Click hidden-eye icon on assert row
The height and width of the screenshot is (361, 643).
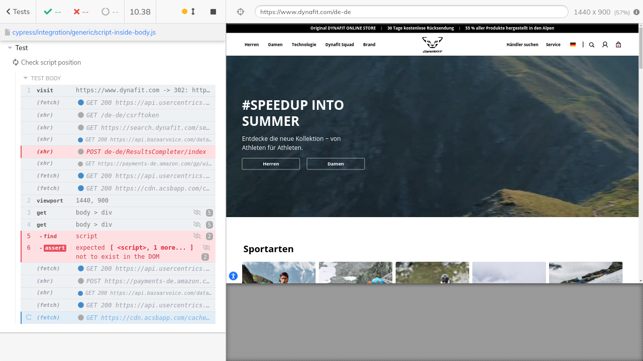click(206, 248)
